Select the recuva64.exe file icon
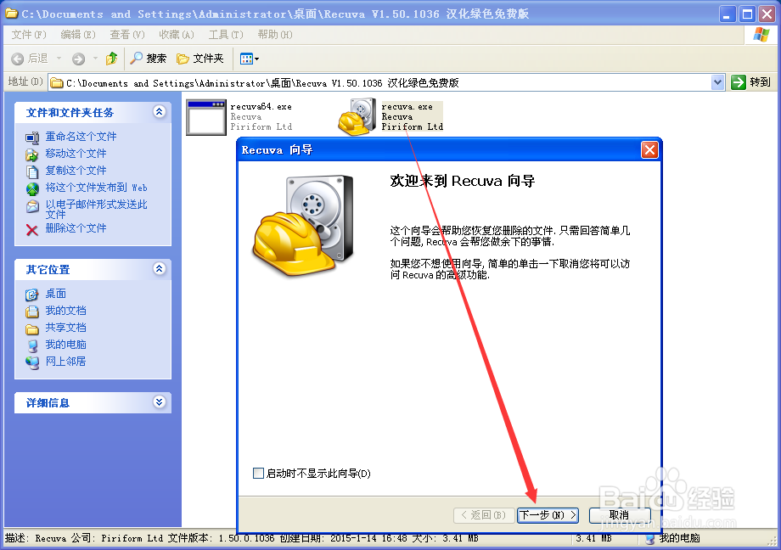 tap(206, 117)
